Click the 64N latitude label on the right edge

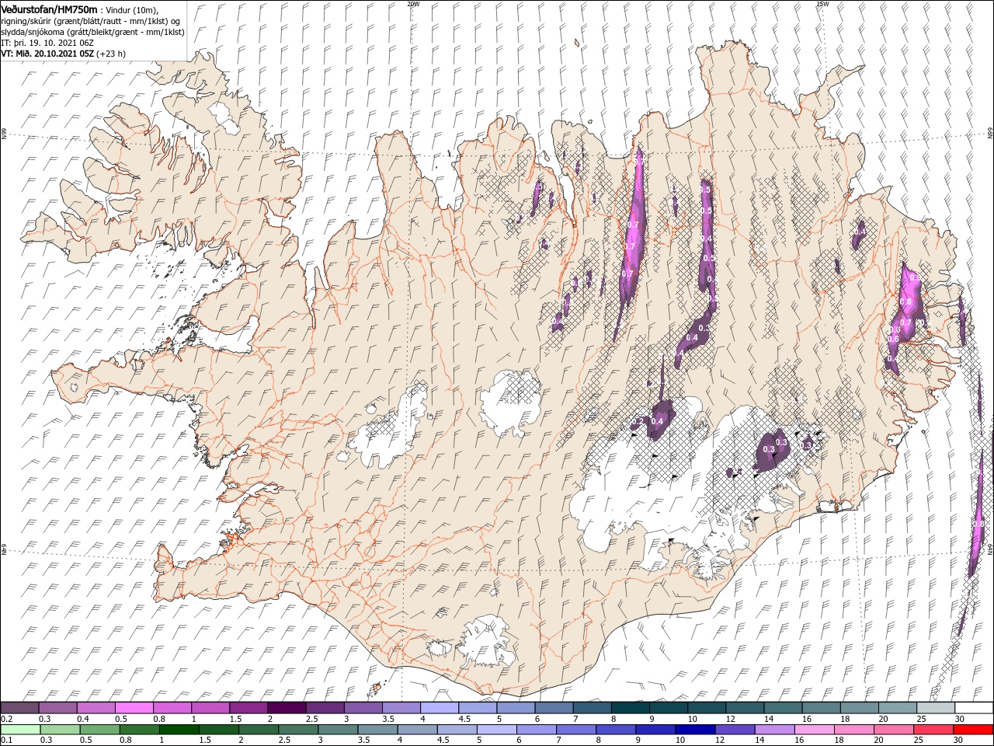pyautogui.click(x=989, y=549)
